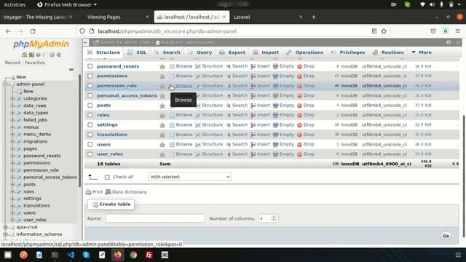Click the table Name input field
466x262 pixels.
point(155,218)
